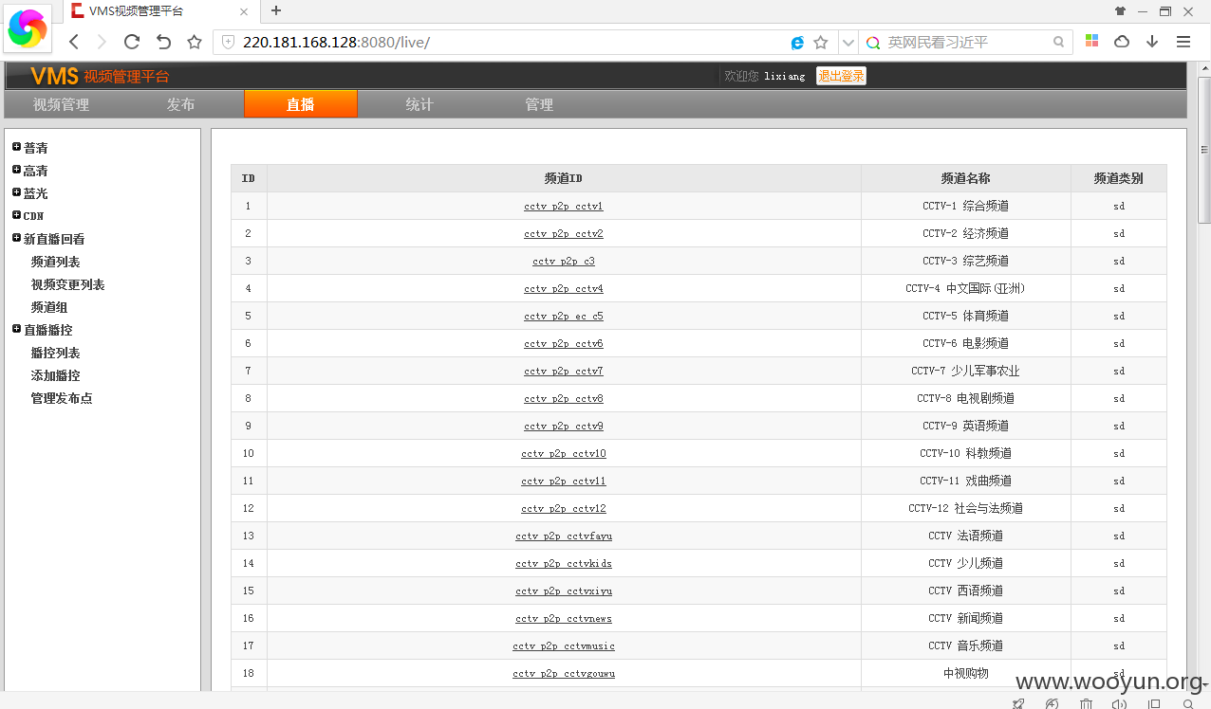Close the VMS视频管理平台 tab
Viewport: 1211px width, 709px height.
tap(244, 11)
